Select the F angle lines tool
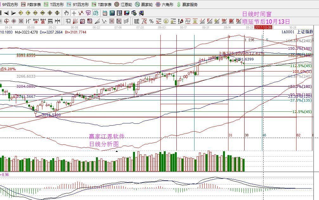 (x=209, y=21)
